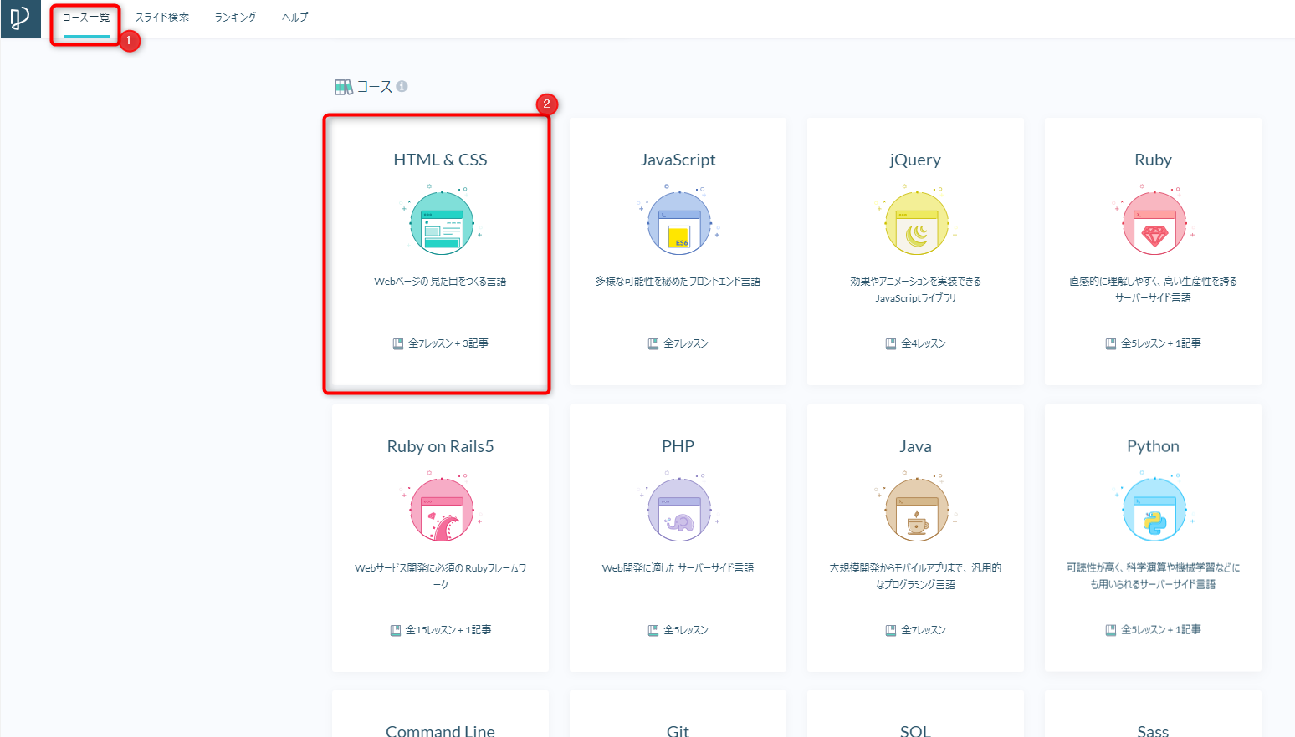
Task: Click the Java coffee cup illustration
Action: pos(916,509)
